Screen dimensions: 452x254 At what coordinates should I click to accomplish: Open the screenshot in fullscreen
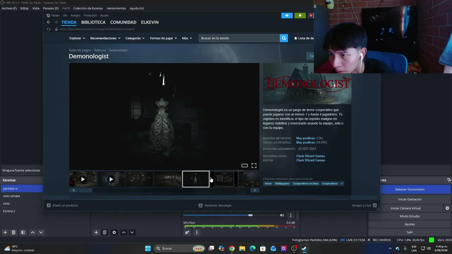[254, 165]
